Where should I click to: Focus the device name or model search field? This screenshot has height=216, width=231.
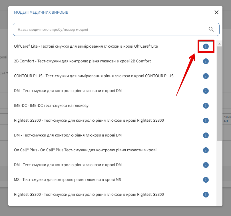111,29
